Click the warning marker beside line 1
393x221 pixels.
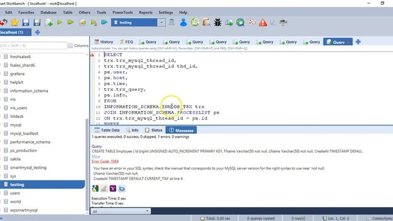coord(92,55)
